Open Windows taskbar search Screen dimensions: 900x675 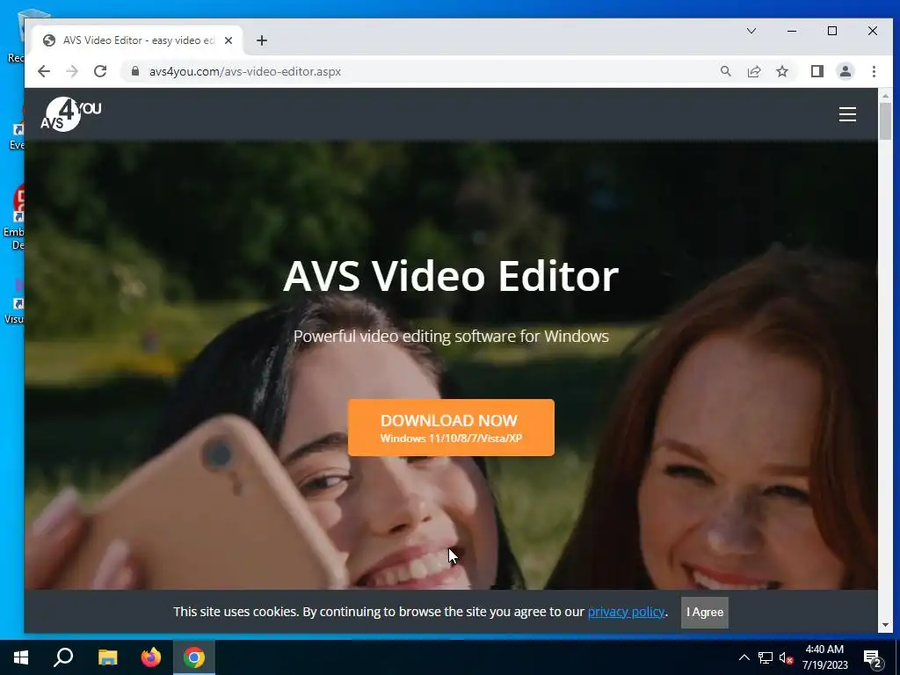pos(63,657)
